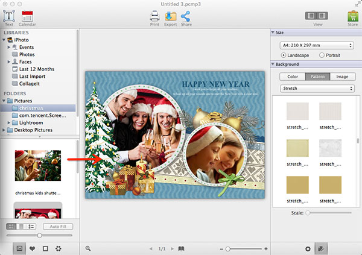This screenshot has width=362, height=255.
Task: Switch to the heart-shaped clipart panel
Action: tap(32, 248)
